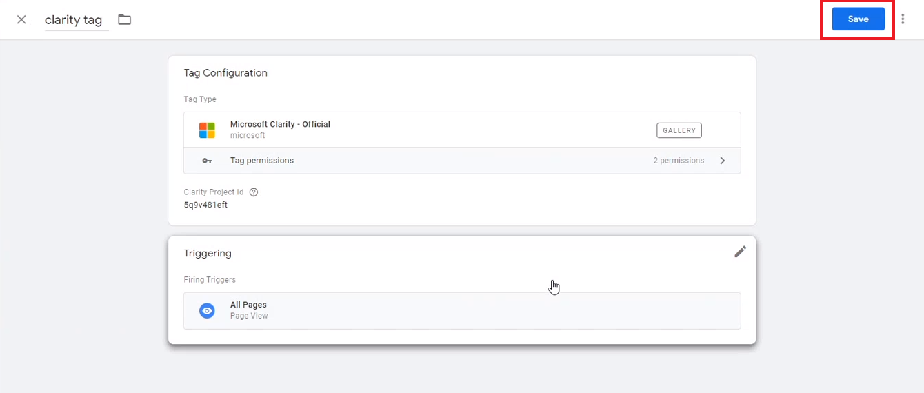Select the Microsoft Clarity - Official tag type
924x393 pixels.
pyautogui.click(x=462, y=130)
